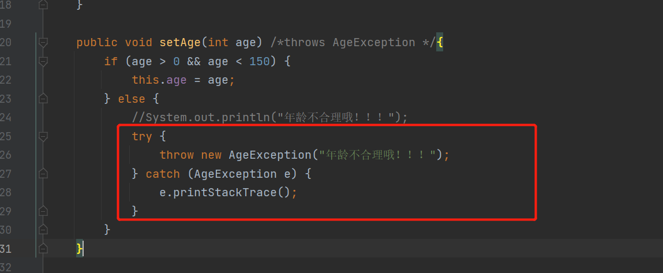663x273 pixels.
Task: Click the highlighted closing brace on line 31
Action: [80, 248]
